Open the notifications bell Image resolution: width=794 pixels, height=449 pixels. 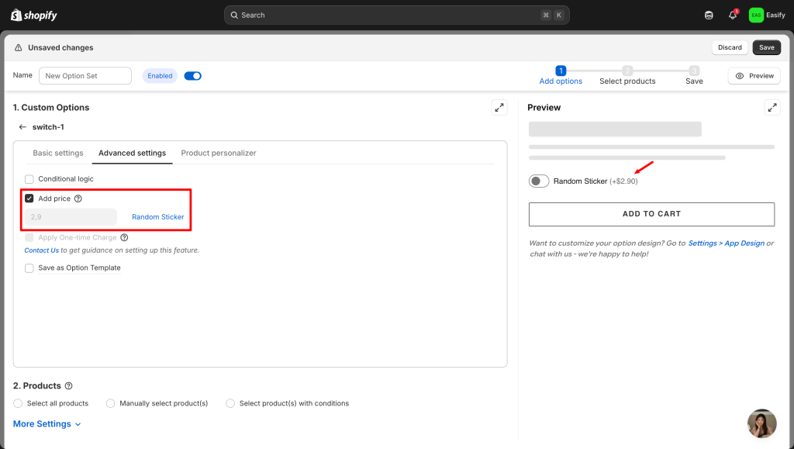tap(733, 15)
